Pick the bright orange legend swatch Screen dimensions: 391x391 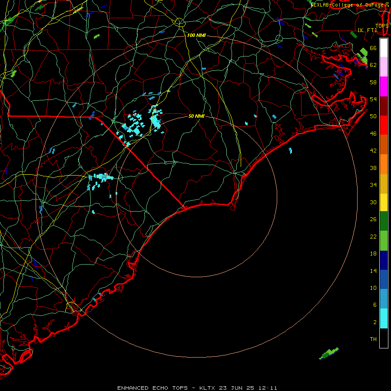click(x=384, y=164)
